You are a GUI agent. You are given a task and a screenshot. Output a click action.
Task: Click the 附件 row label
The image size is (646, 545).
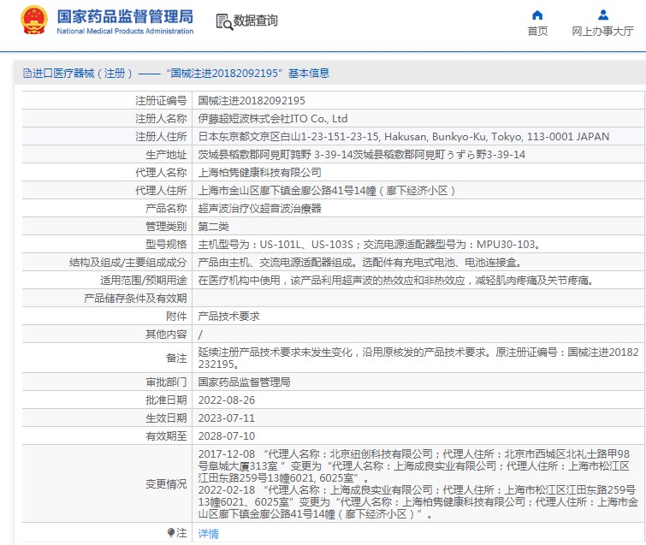(x=177, y=317)
